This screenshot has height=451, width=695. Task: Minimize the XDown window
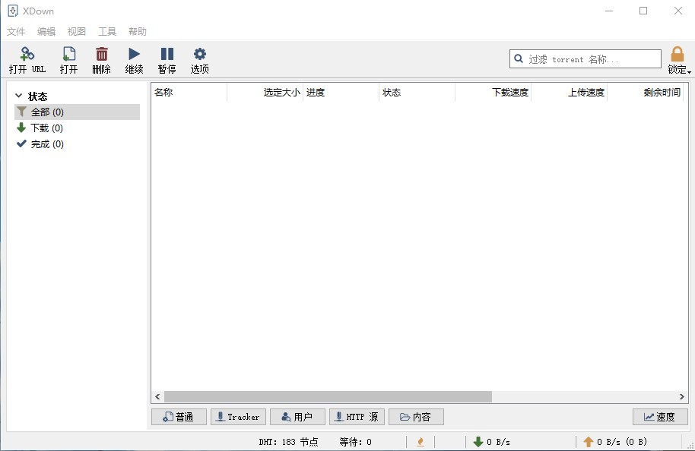(x=609, y=11)
